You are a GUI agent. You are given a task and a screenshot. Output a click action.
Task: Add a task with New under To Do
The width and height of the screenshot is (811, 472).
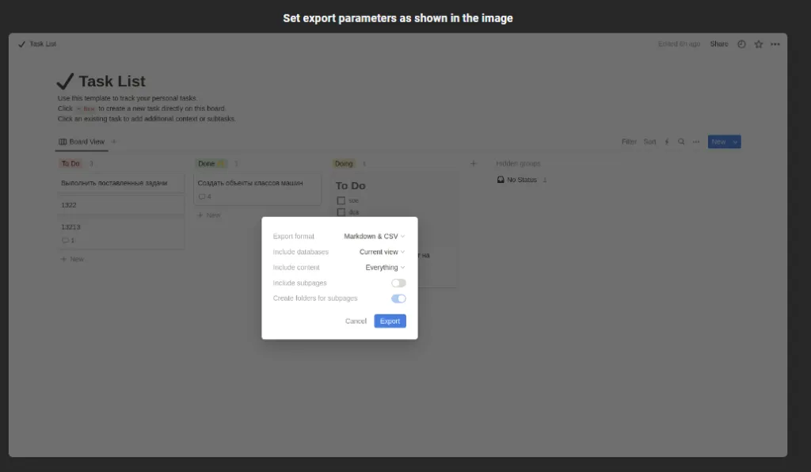75,258
